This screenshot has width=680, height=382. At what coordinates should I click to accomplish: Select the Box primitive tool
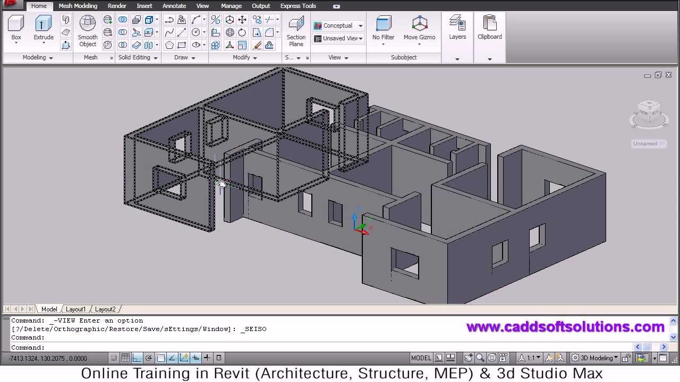16,27
